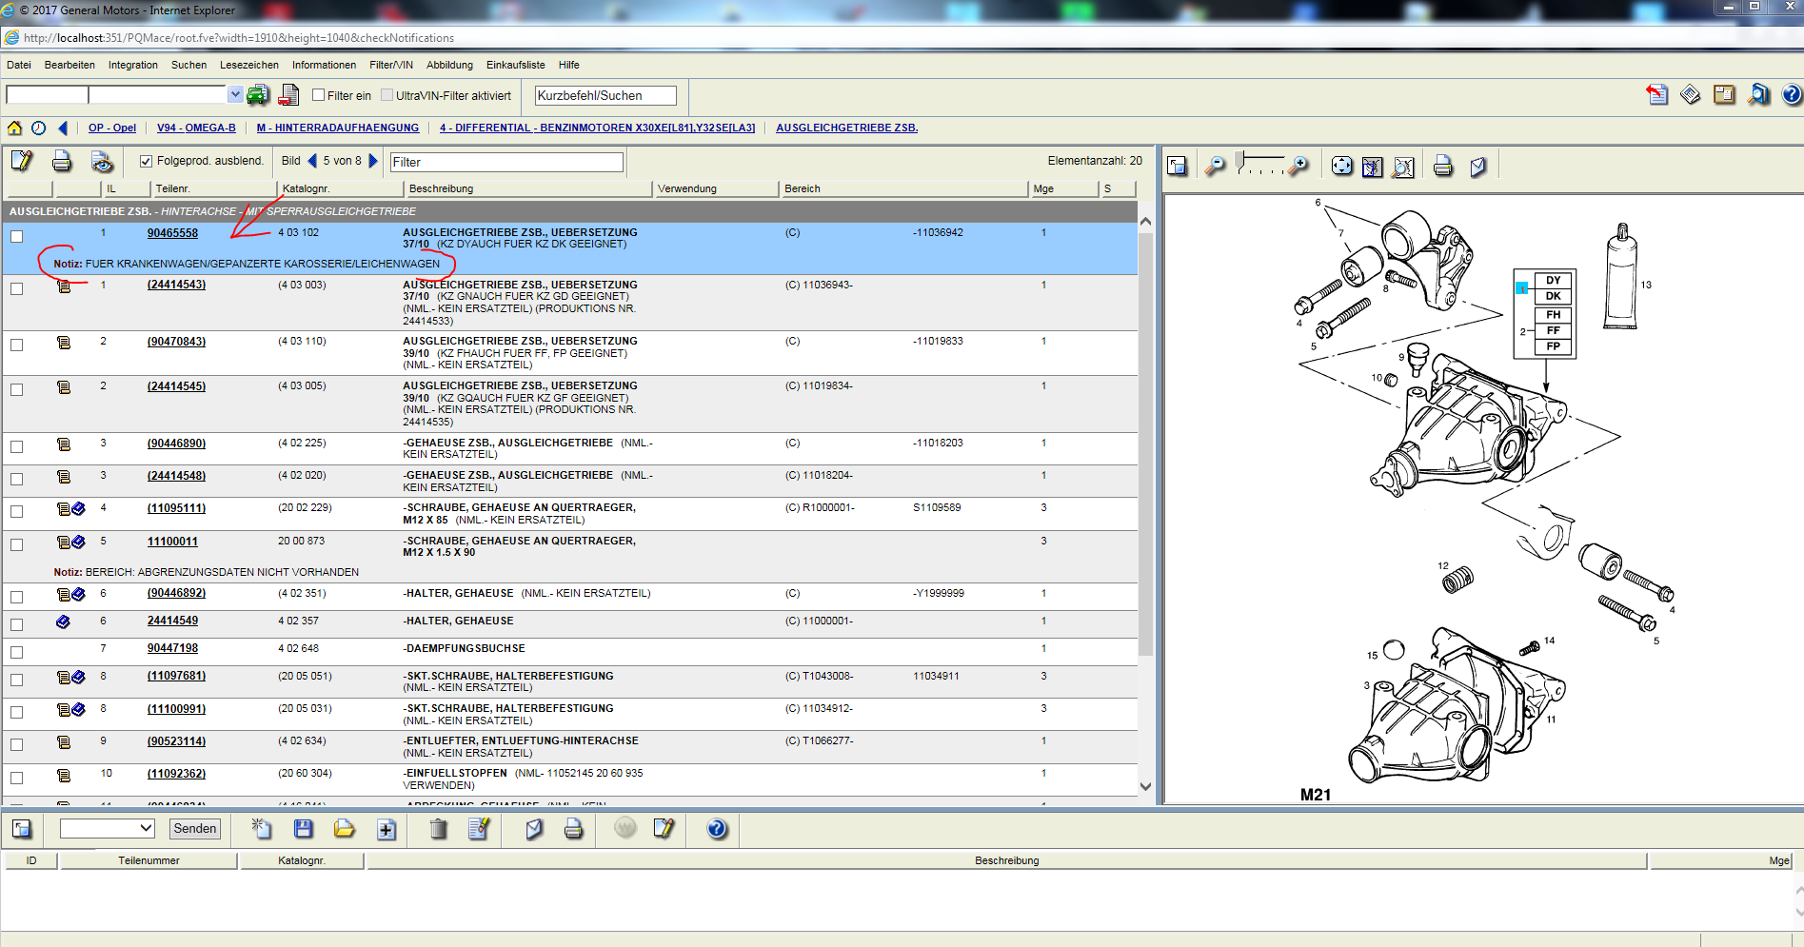Click parts list vertical scrollbar down arrow
Image resolution: width=1804 pixels, height=947 pixels.
click(x=1145, y=787)
